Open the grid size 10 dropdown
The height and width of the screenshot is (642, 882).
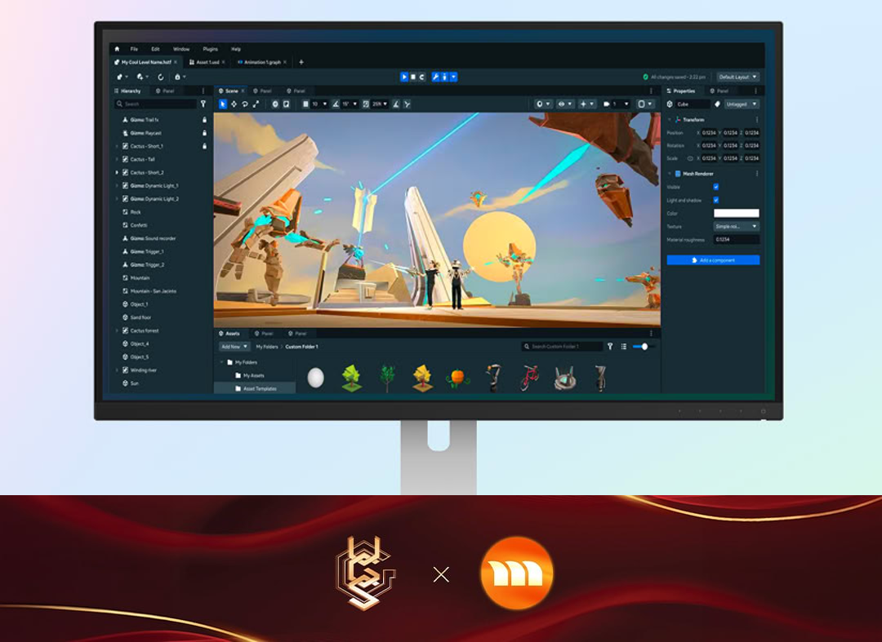click(319, 104)
